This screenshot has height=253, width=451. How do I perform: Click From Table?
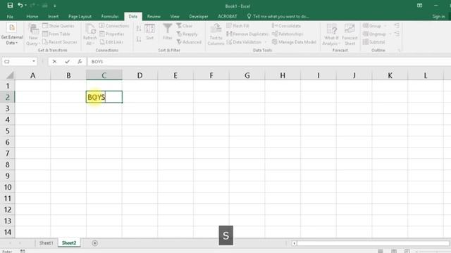click(56, 34)
